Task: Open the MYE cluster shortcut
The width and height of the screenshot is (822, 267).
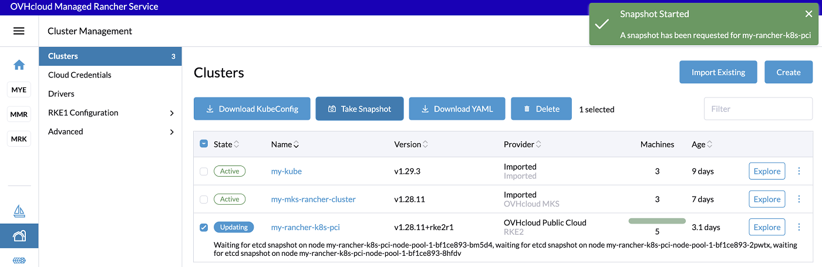Action: point(19,90)
